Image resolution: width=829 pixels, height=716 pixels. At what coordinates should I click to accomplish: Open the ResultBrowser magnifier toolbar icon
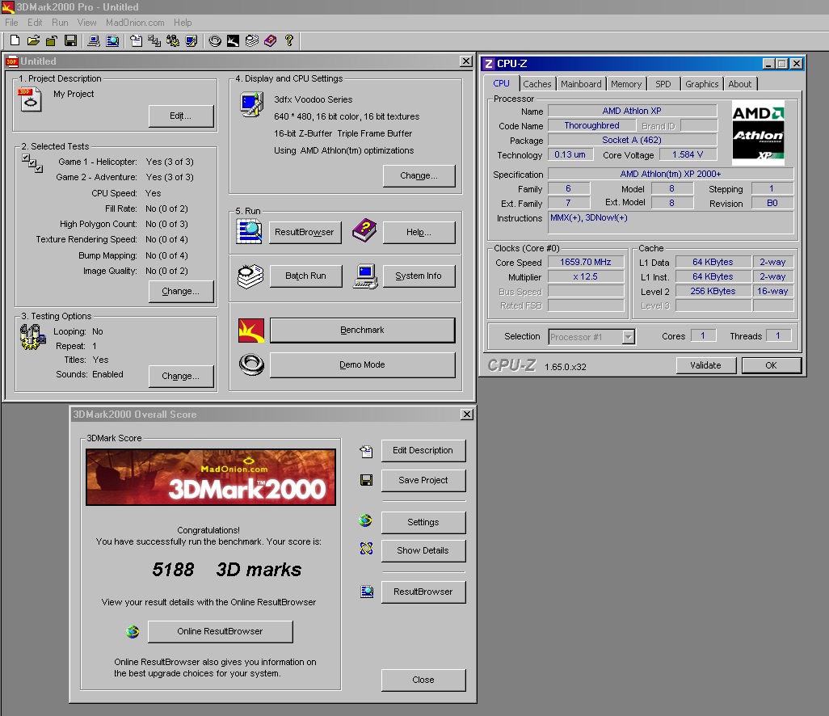(x=112, y=40)
